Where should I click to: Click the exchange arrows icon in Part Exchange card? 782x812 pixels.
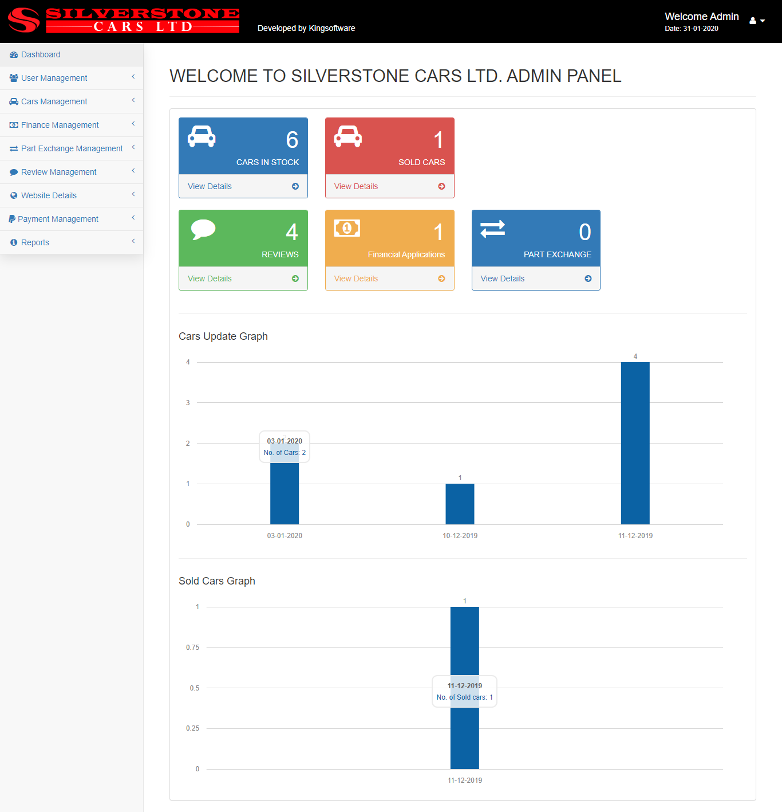(x=492, y=229)
